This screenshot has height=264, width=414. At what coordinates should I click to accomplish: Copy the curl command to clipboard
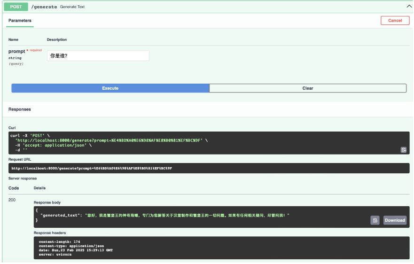tap(403, 150)
